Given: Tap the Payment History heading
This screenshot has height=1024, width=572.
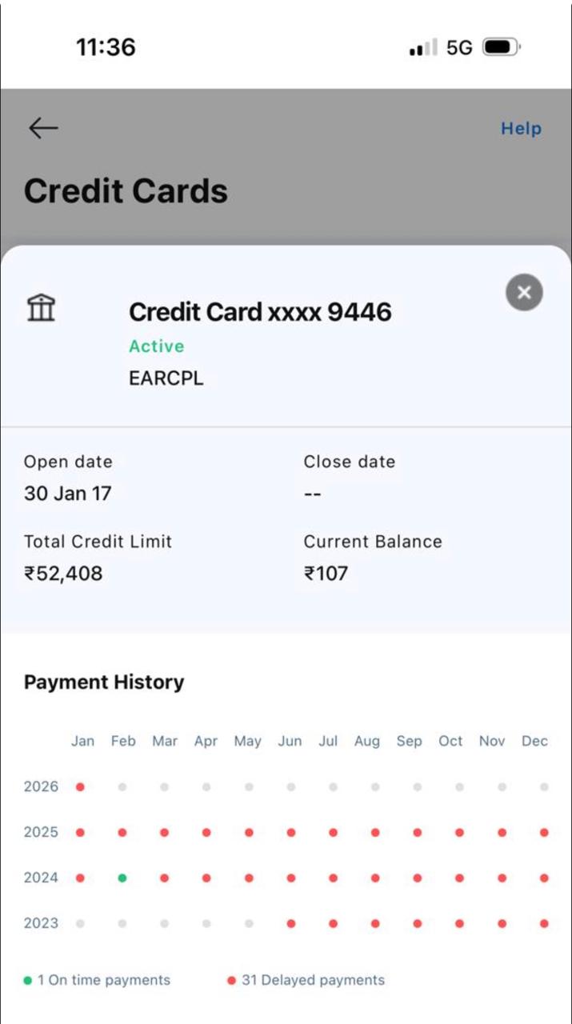Looking at the screenshot, I should [104, 682].
